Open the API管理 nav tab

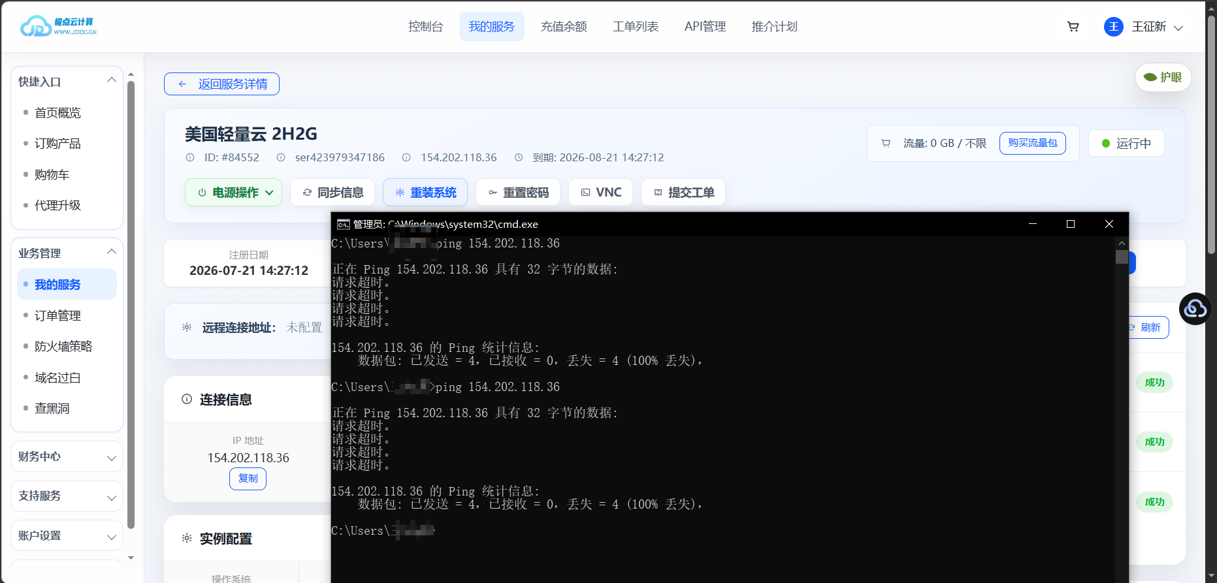click(x=706, y=27)
